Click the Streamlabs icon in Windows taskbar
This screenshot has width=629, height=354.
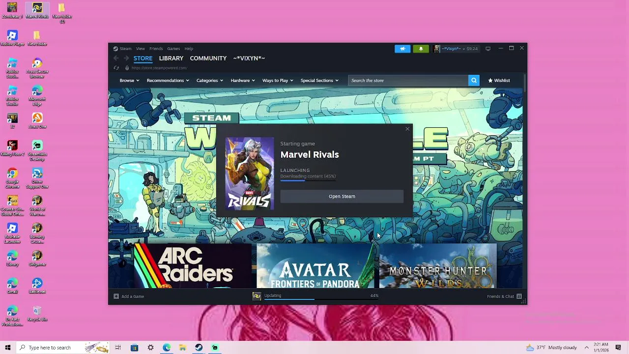[x=215, y=348]
